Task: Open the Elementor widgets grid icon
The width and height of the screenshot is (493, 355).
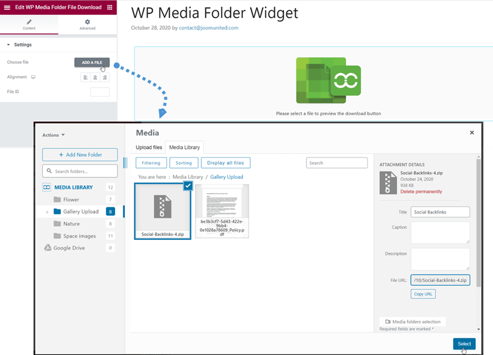Action: point(110,7)
